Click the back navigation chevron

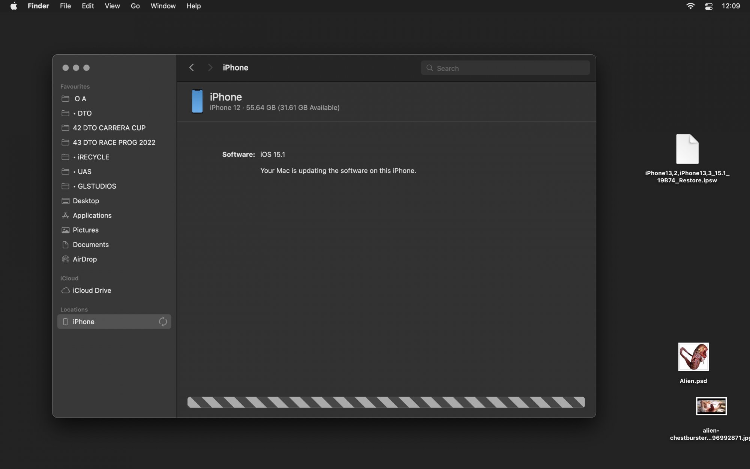click(192, 68)
